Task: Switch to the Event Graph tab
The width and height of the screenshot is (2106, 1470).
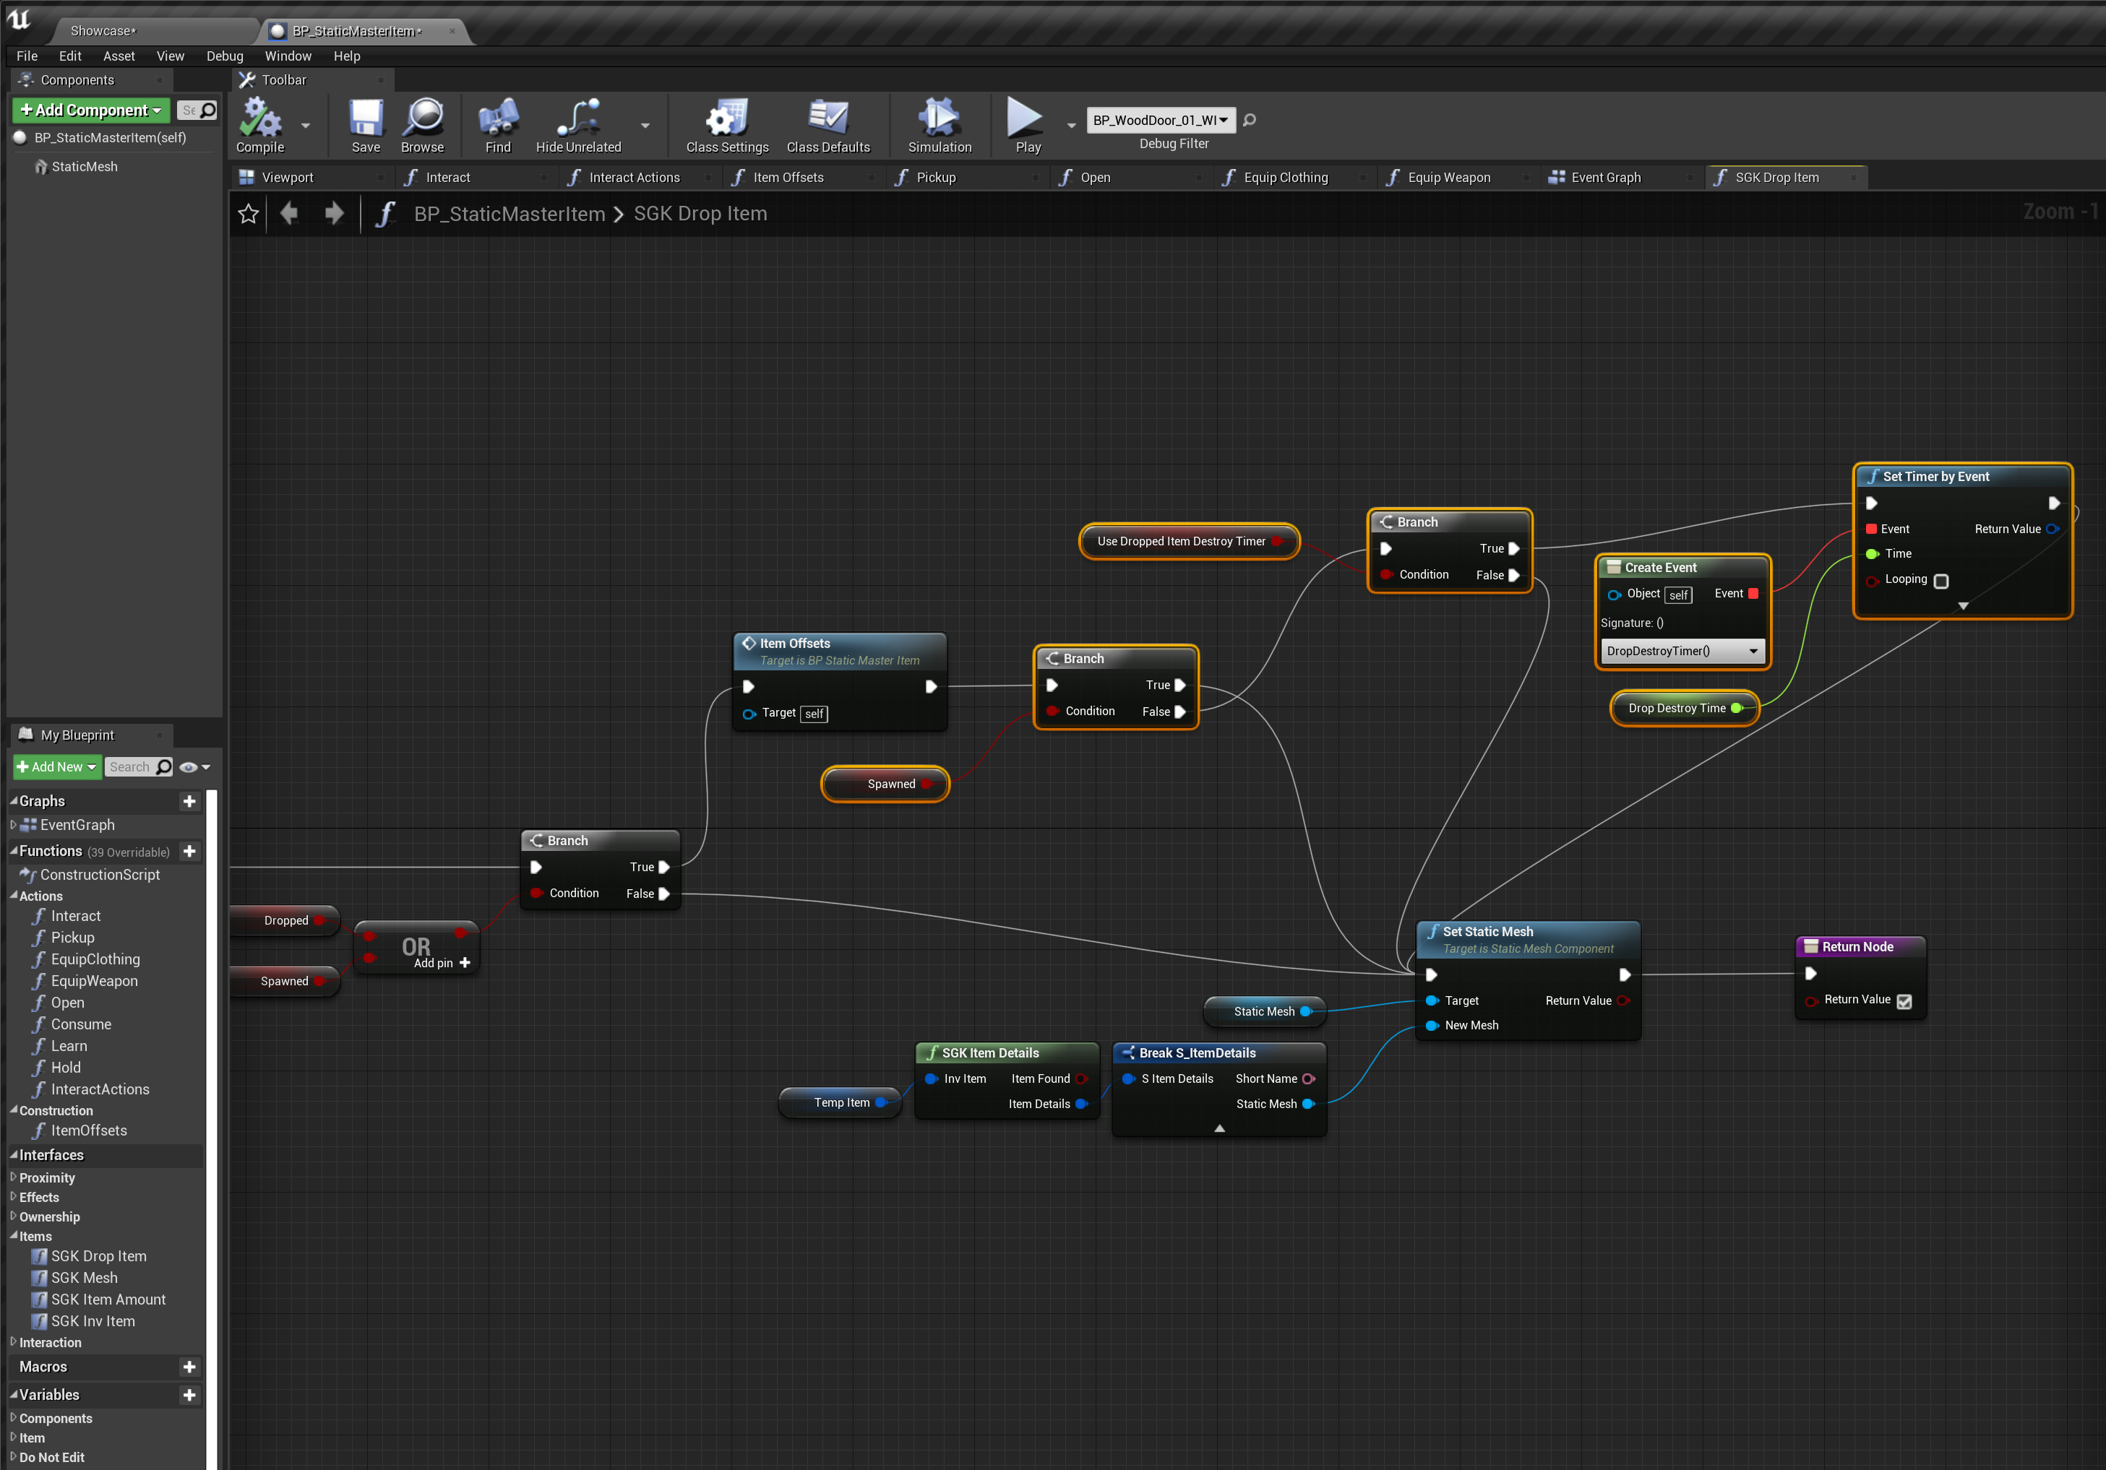Action: (x=1605, y=177)
